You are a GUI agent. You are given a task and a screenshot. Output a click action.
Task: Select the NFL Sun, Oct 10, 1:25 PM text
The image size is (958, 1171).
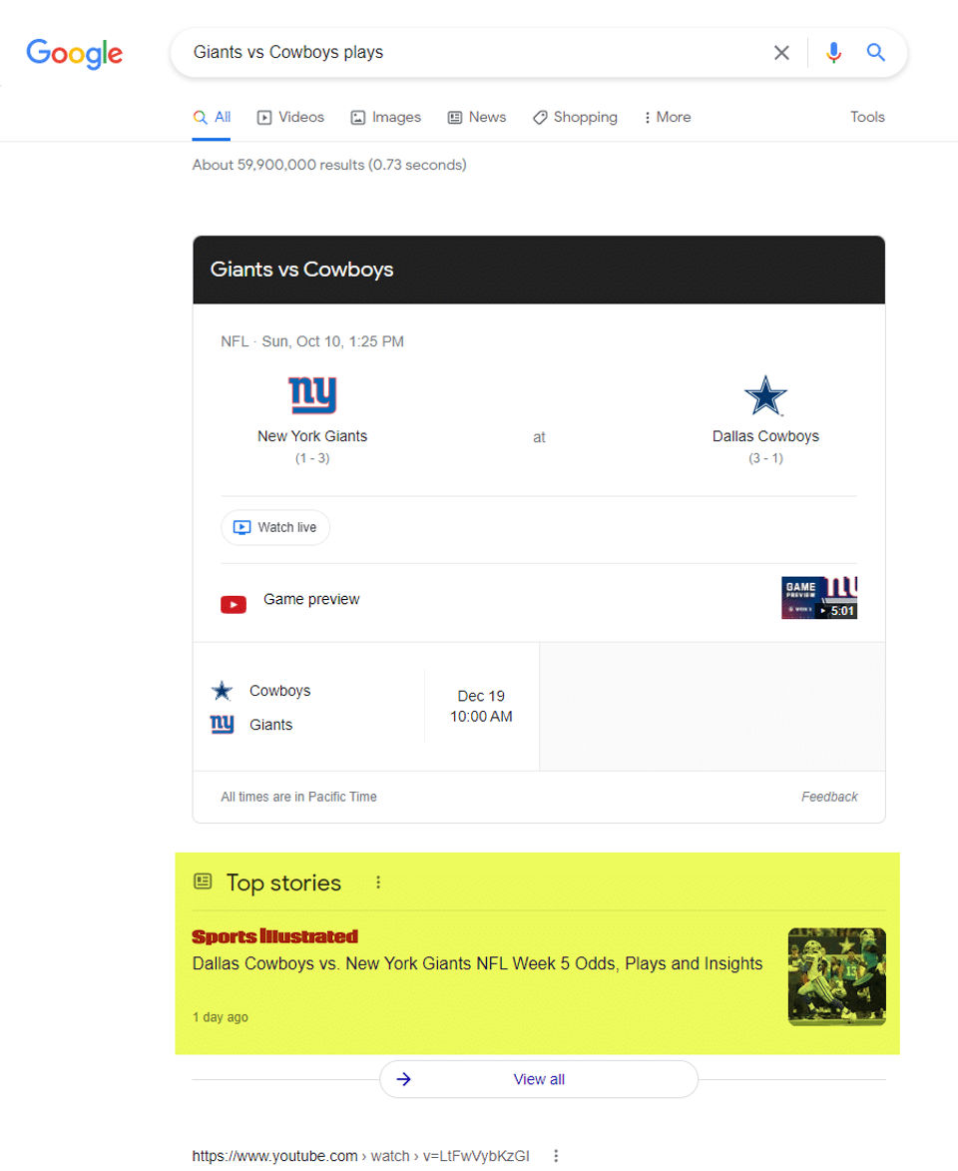pyautogui.click(x=312, y=341)
